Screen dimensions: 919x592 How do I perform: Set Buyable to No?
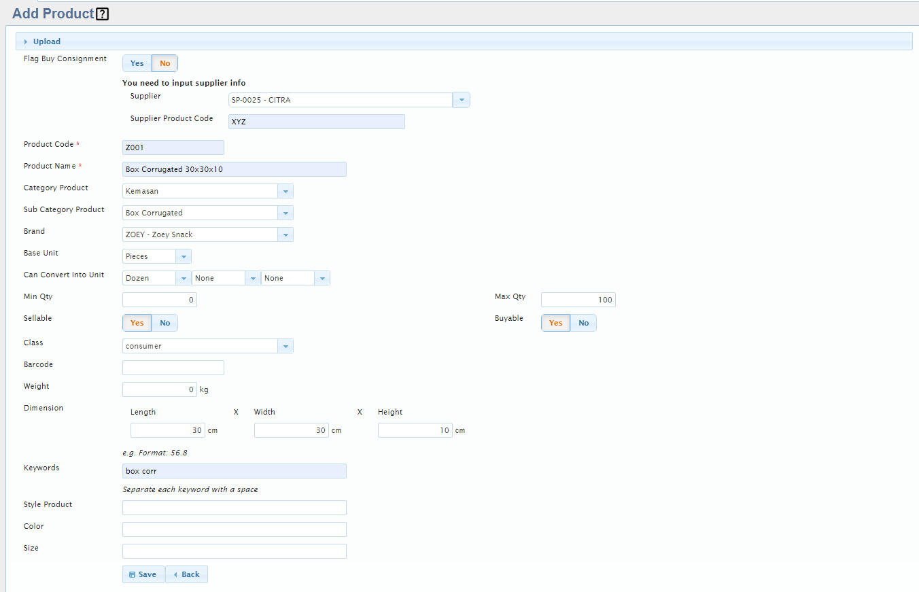point(584,323)
